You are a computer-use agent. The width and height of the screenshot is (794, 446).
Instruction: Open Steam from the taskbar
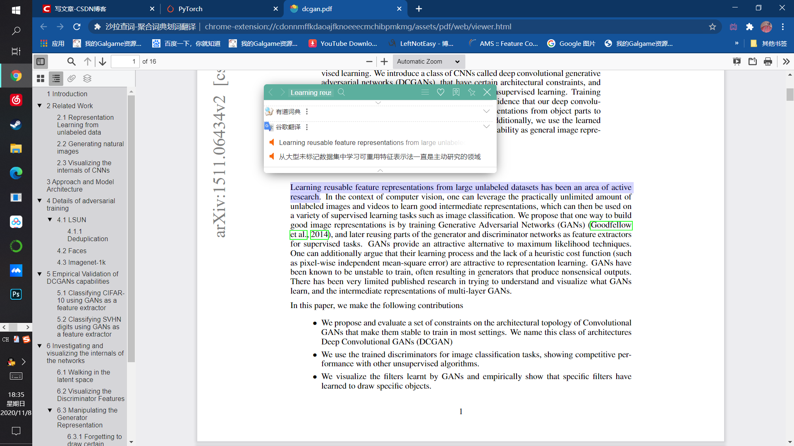16,124
